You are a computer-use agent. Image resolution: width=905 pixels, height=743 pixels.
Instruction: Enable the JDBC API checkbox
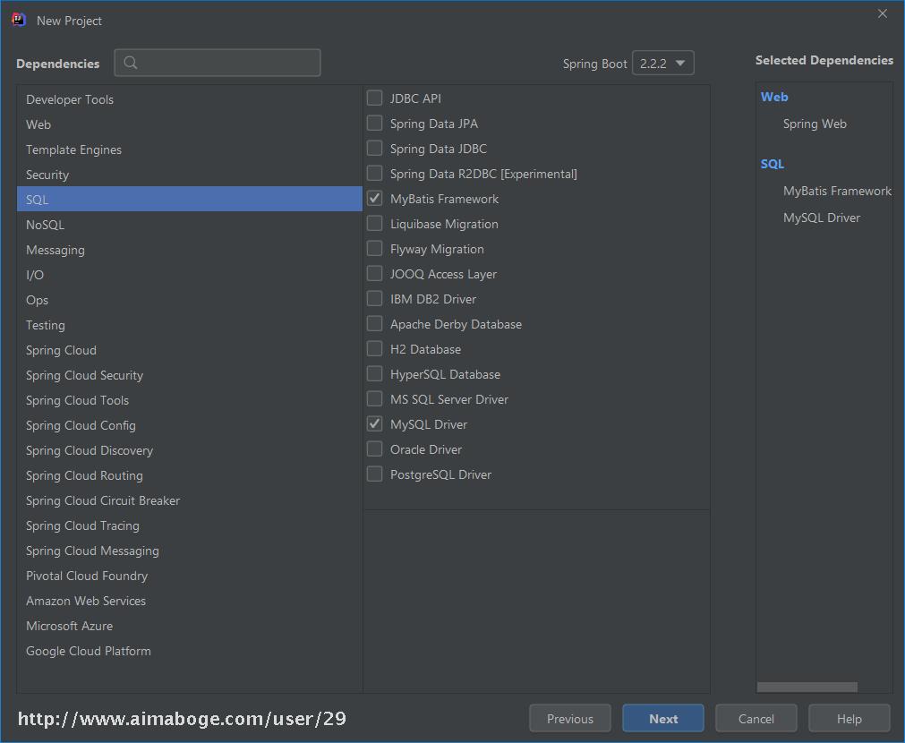coord(374,98)
